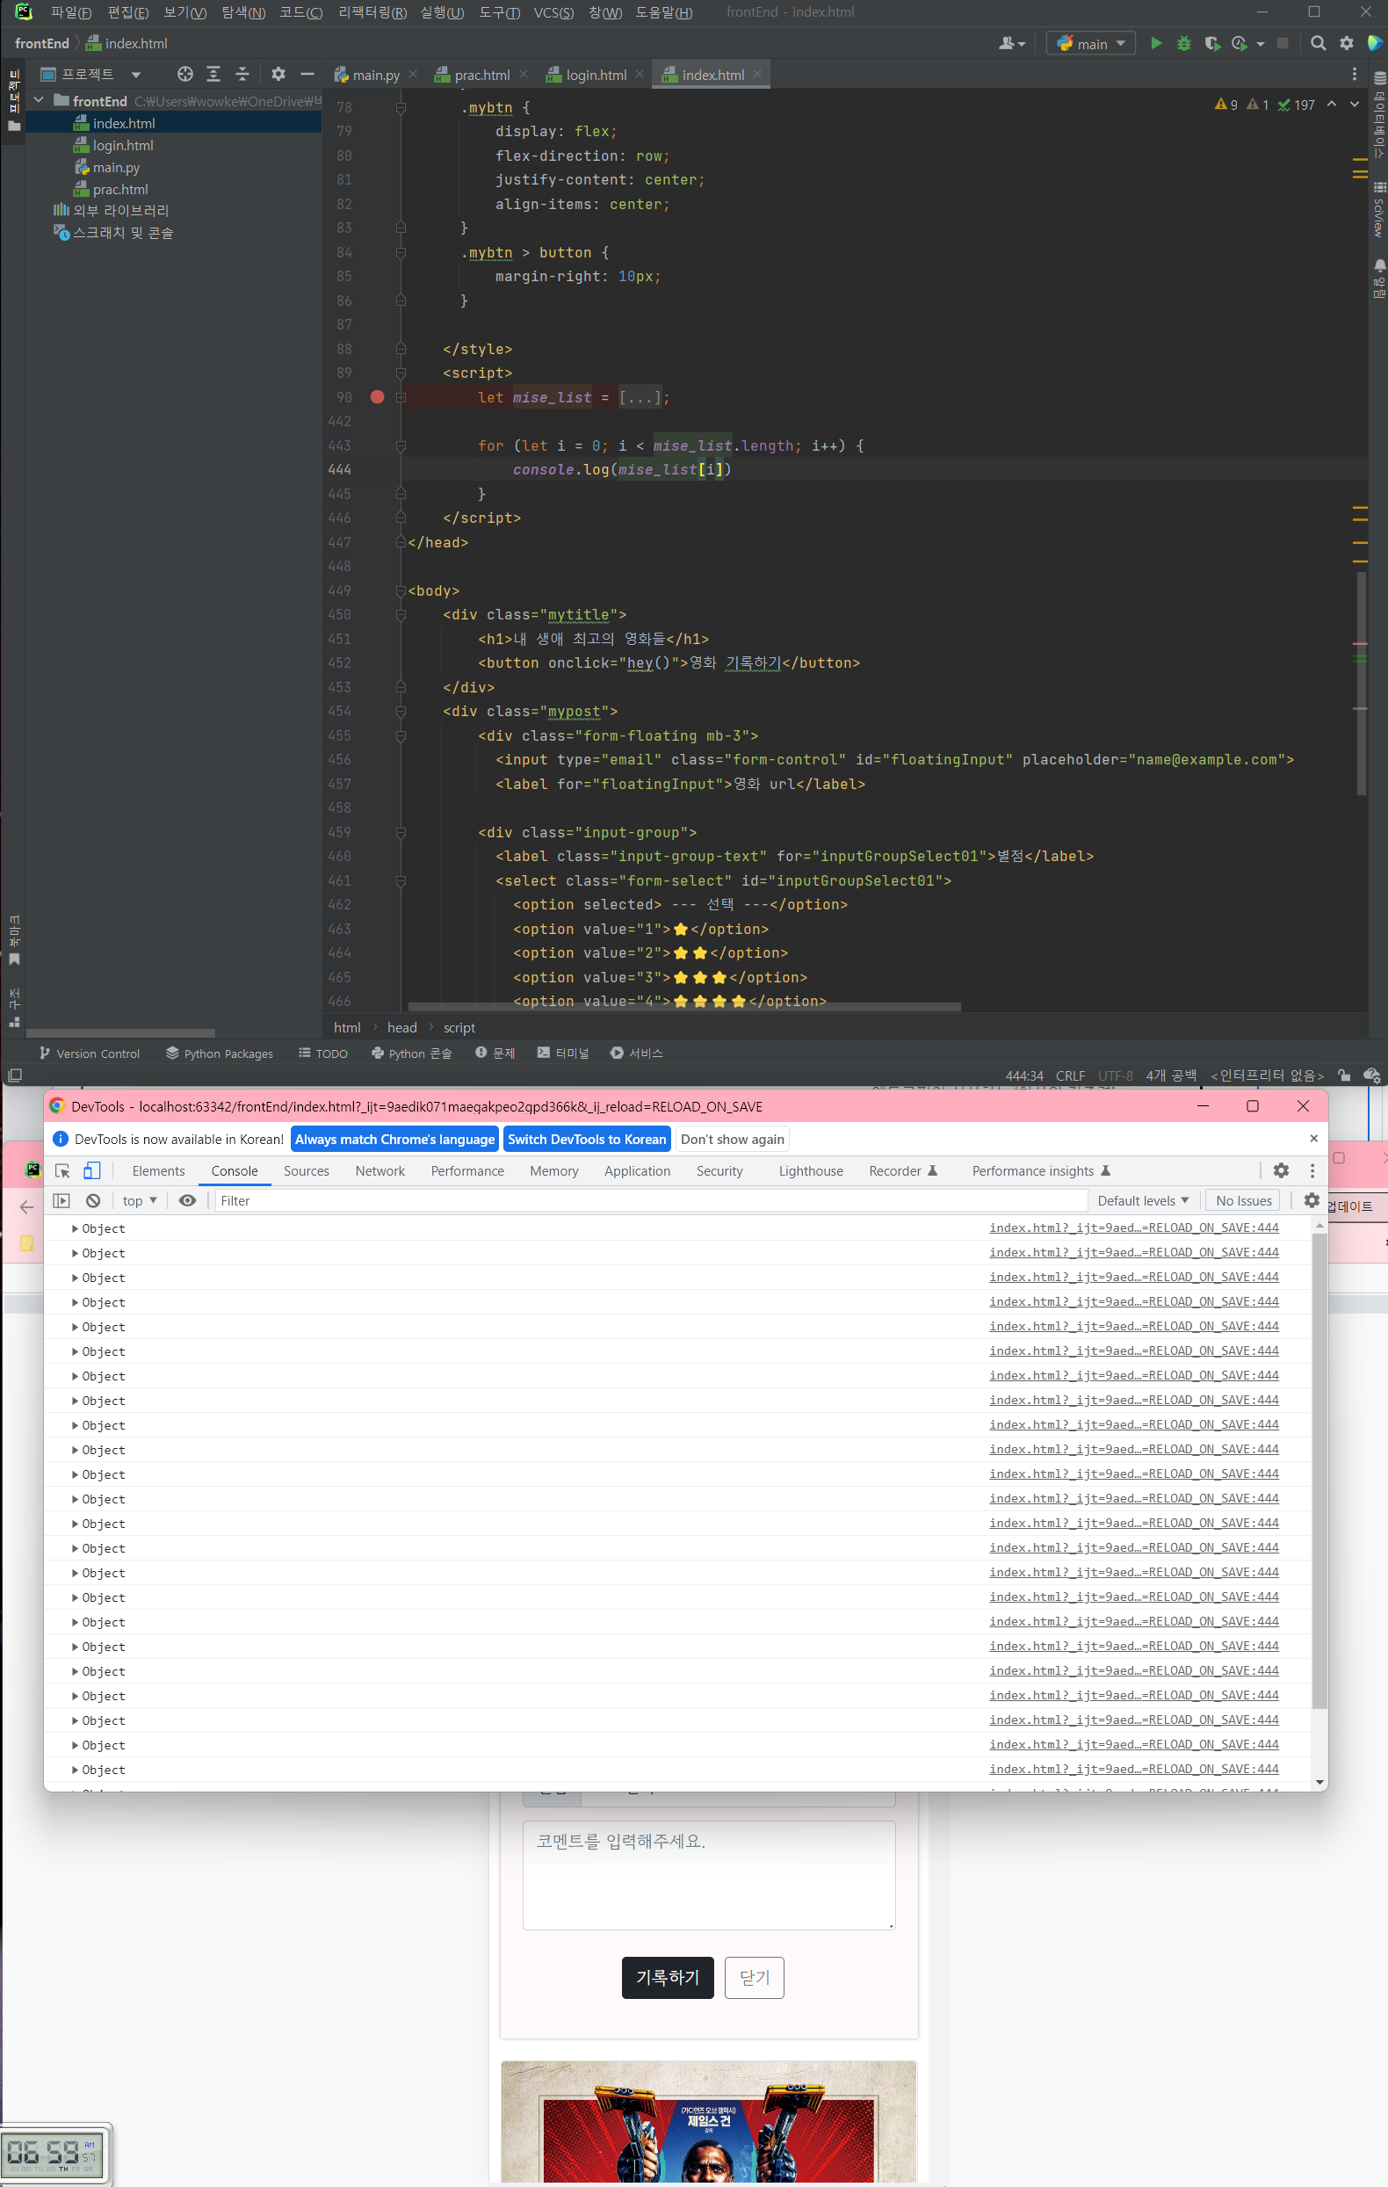Switch to the Network tab in DevTools
1388x2187 pixels.
pos(380,1170)
